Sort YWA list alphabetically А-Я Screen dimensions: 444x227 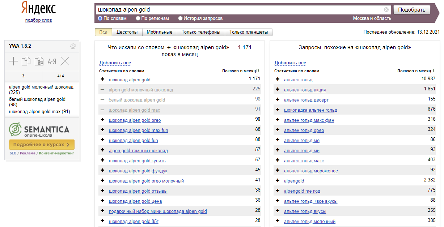tap(52, 61)
